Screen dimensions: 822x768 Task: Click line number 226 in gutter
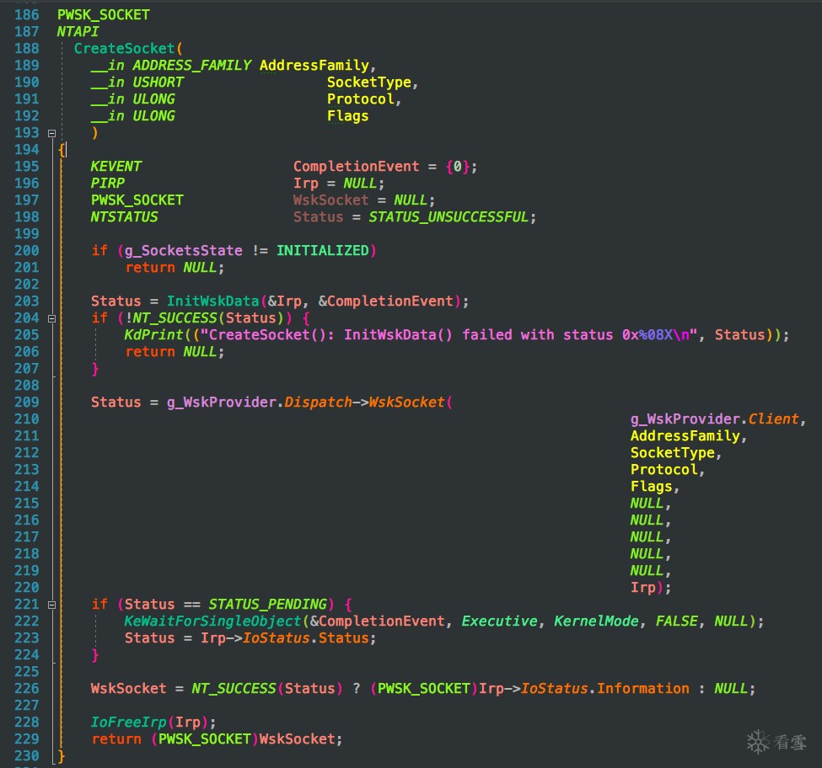point(27,689)
